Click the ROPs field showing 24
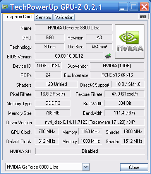151x174 pixels. coord(48,75)
